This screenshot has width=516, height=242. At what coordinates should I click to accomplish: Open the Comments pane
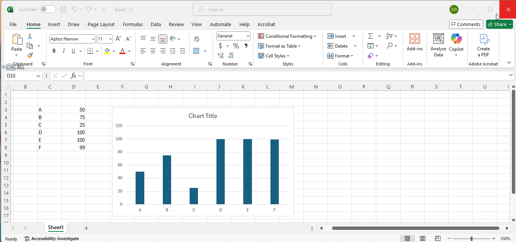pos(466,24)
